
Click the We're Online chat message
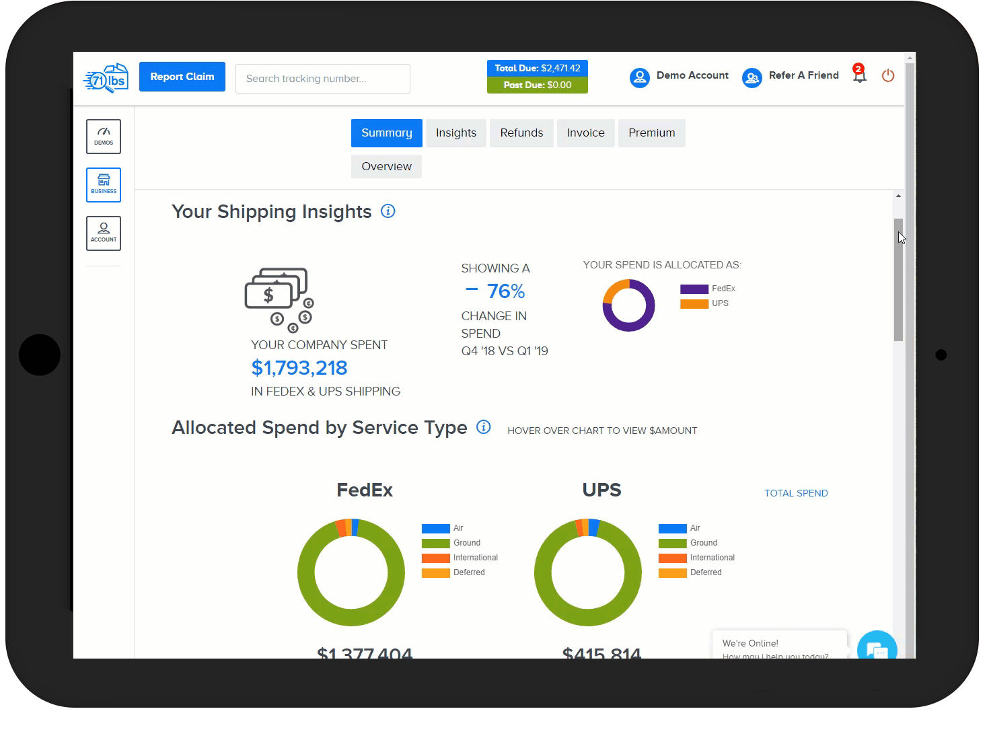(779, 645)
